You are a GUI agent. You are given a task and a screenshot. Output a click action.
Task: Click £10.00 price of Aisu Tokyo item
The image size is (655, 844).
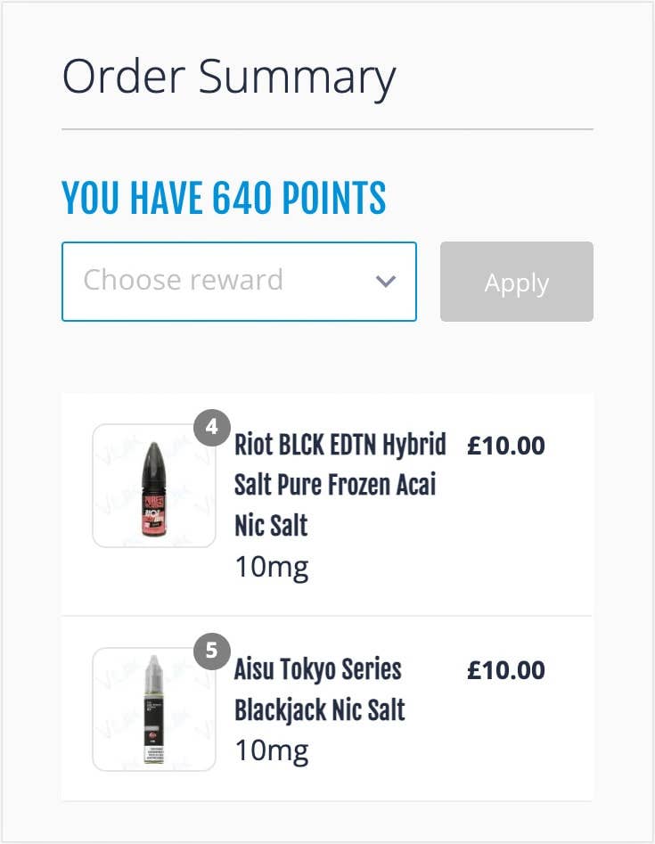coord(506,670)
